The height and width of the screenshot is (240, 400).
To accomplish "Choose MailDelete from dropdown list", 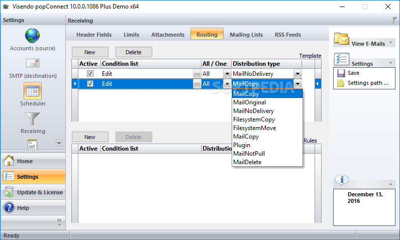I will [267, 162].
